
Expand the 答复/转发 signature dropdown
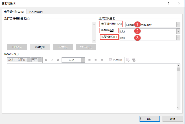coord(178,38)
